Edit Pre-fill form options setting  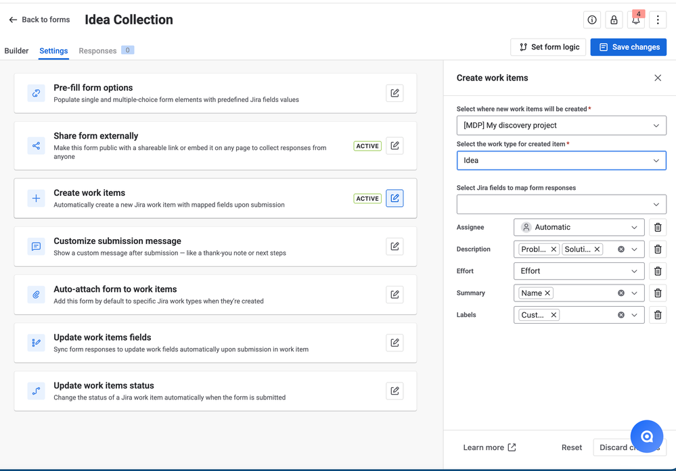[x=395, y=93]
